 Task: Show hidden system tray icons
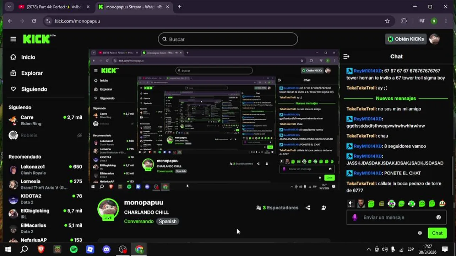[369, 250]
